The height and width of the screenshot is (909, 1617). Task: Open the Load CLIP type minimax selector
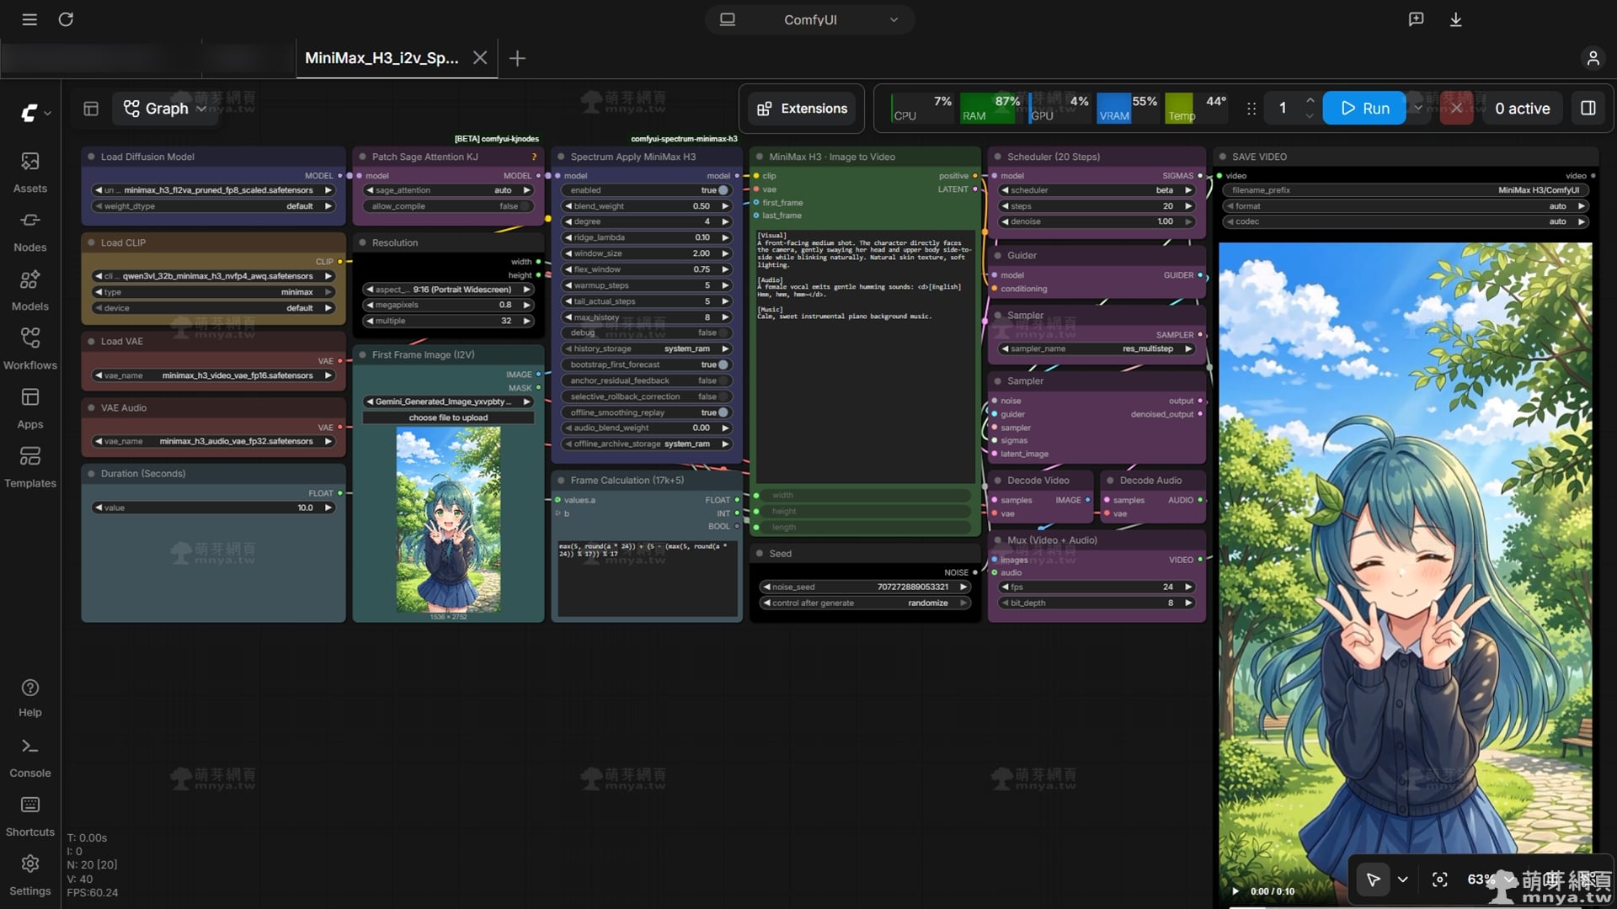point(213,292)
